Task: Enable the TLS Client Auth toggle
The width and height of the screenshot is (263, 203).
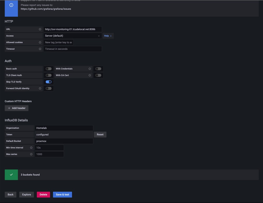Action: pos(48,75)
